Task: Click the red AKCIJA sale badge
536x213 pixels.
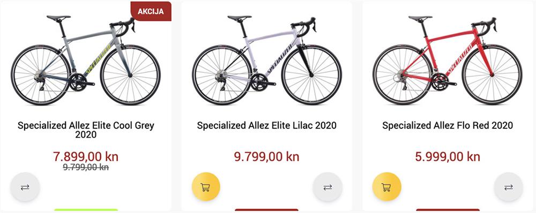Action: point(151,11)
